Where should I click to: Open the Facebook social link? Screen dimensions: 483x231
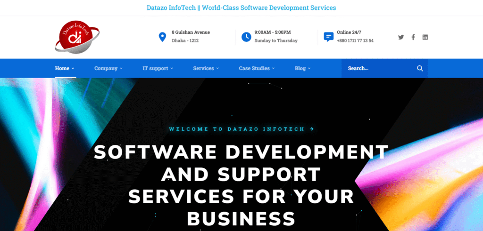coord(413,37)
